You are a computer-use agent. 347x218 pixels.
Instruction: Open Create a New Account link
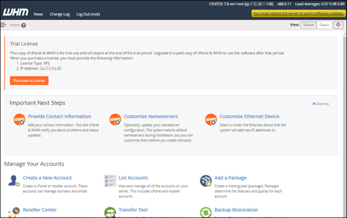(47, 178)
